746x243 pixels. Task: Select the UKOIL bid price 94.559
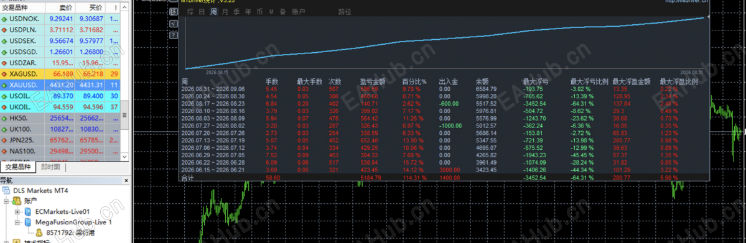click(63, 107)
